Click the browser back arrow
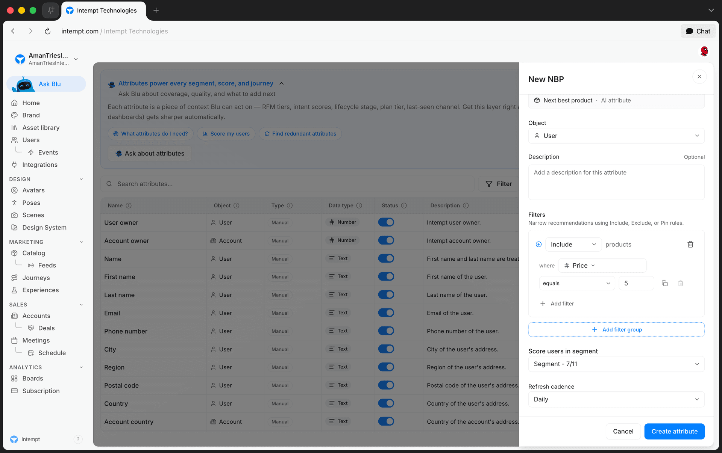The height and width of the screenshot is (453, 722). (13, 31)
